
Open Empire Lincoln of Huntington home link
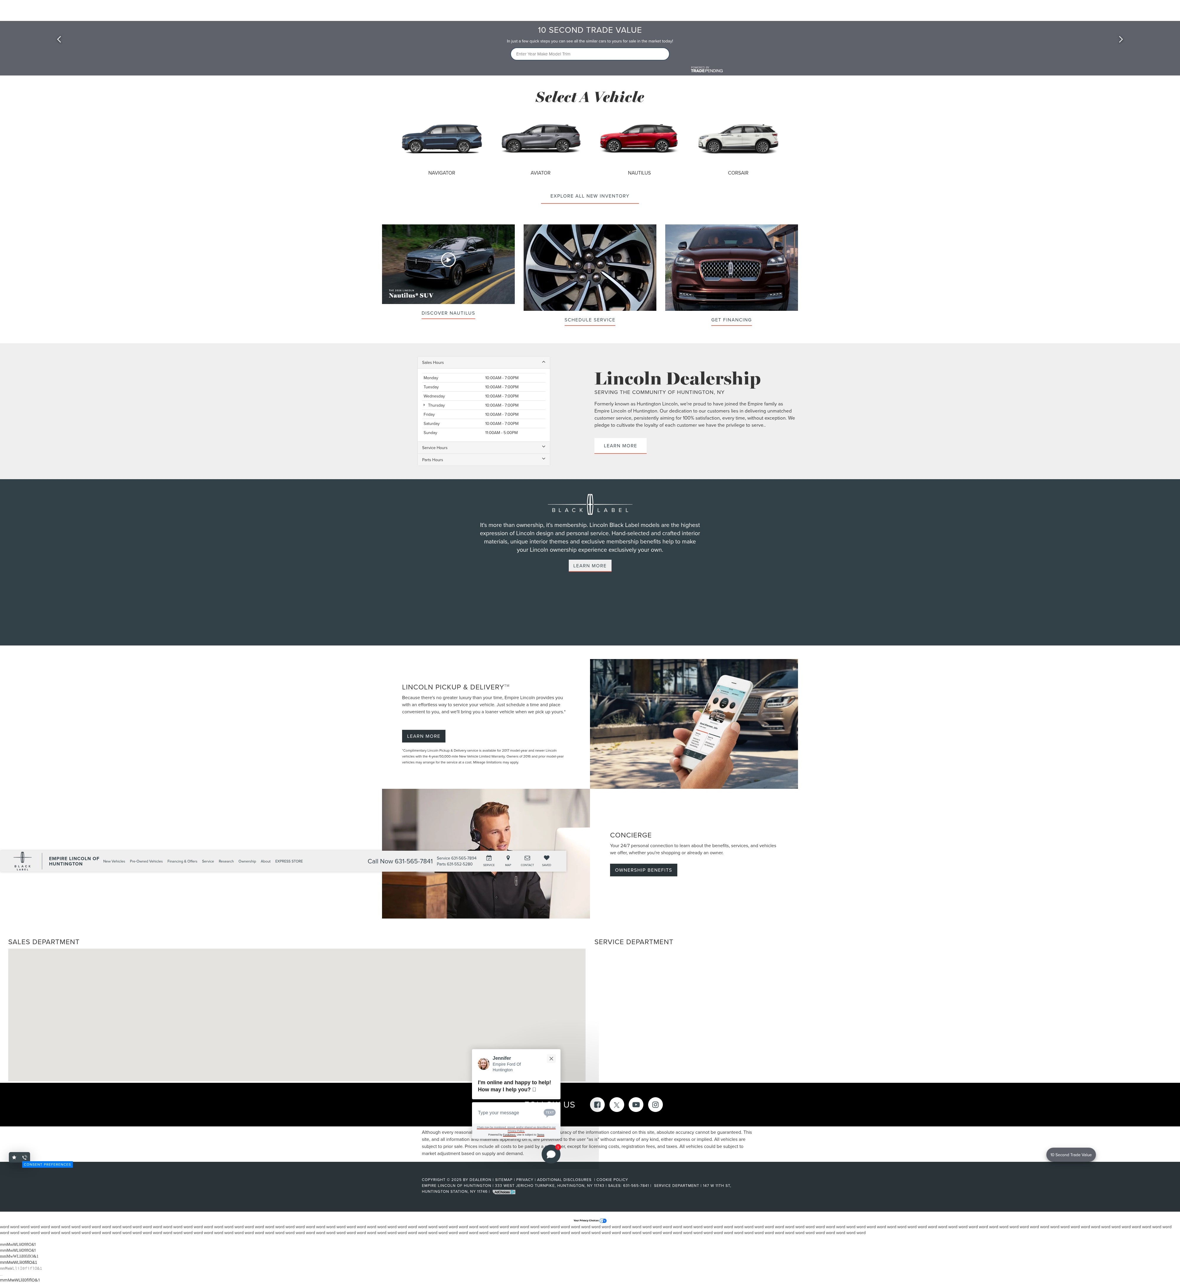(74, 861)
